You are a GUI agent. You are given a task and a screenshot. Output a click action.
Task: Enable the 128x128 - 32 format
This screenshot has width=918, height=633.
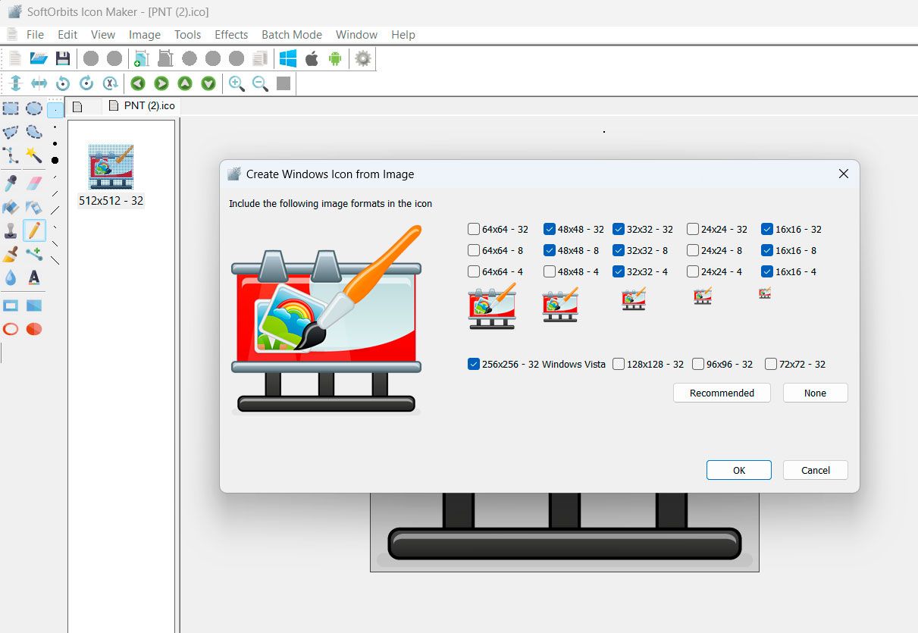618,364
